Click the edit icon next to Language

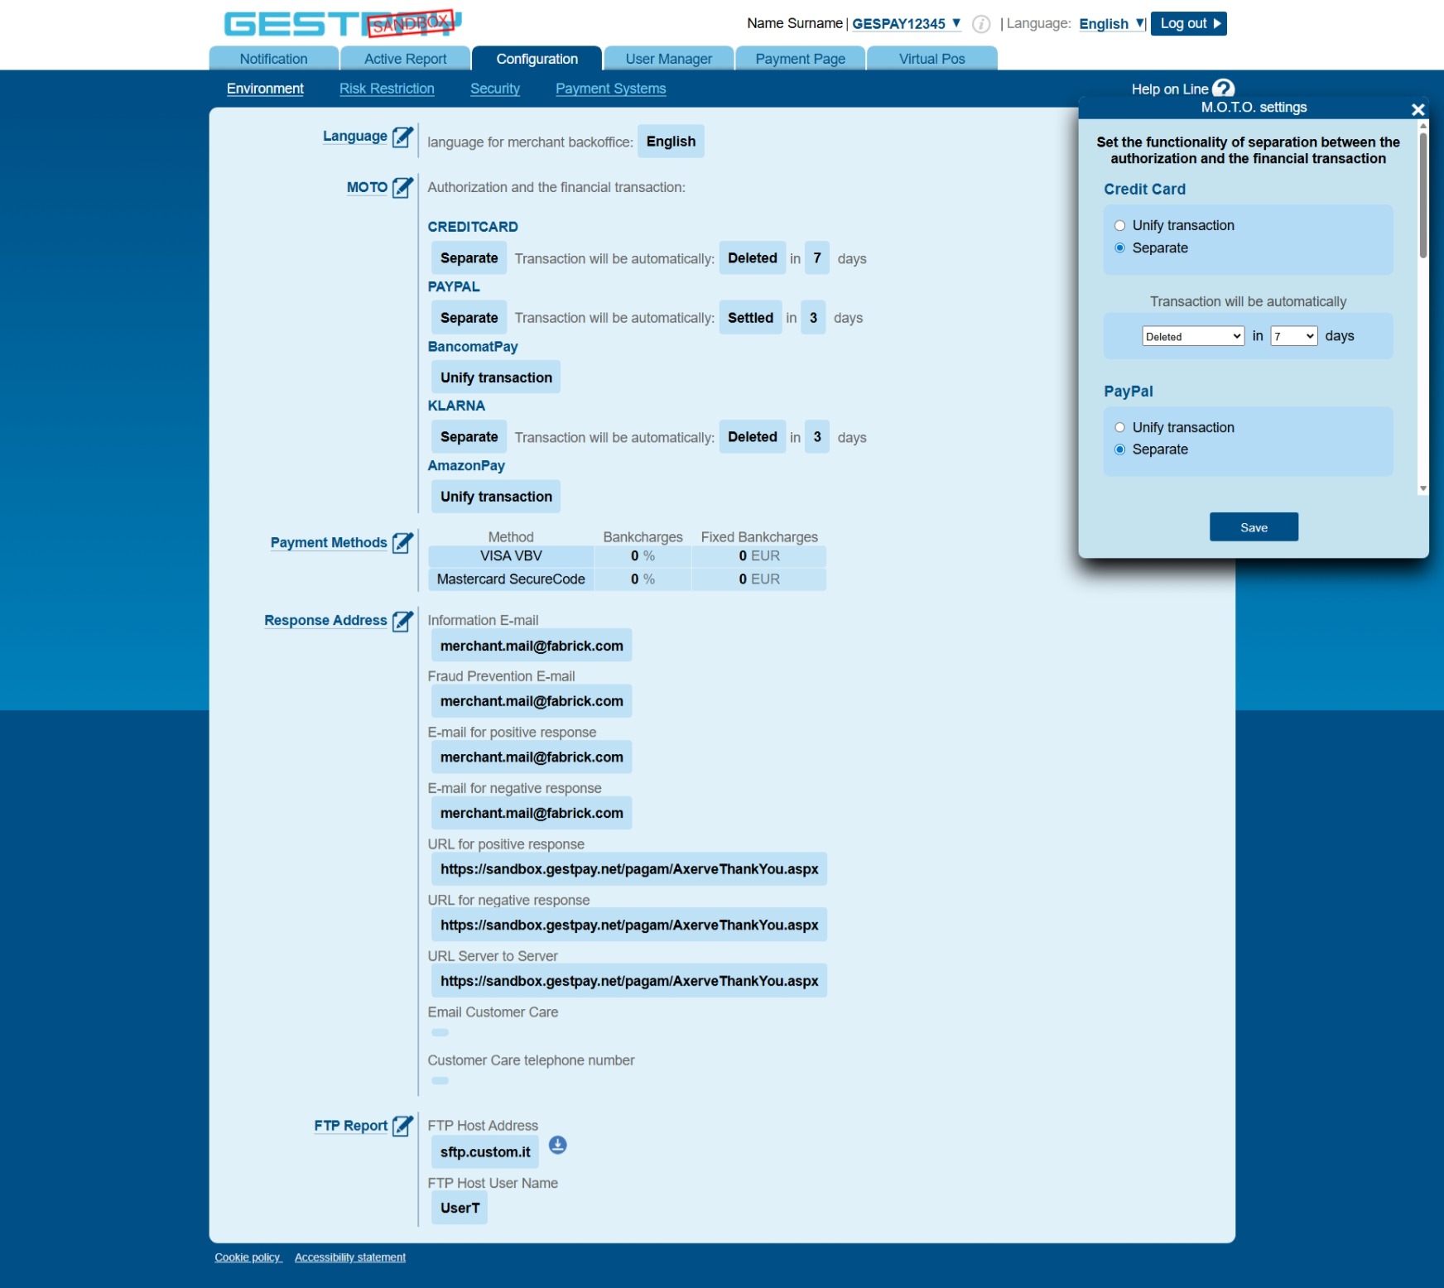(x=402, y=137)
